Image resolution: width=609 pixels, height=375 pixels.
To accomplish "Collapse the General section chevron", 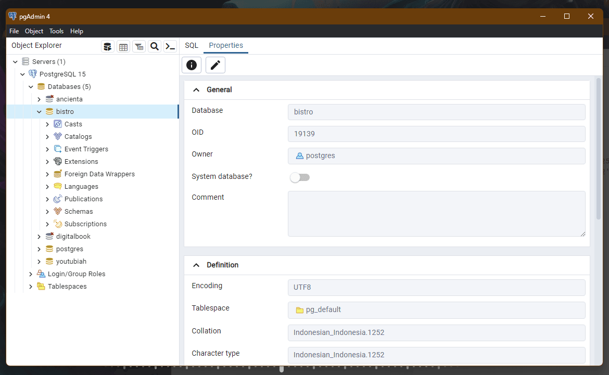I will (196, 89).
